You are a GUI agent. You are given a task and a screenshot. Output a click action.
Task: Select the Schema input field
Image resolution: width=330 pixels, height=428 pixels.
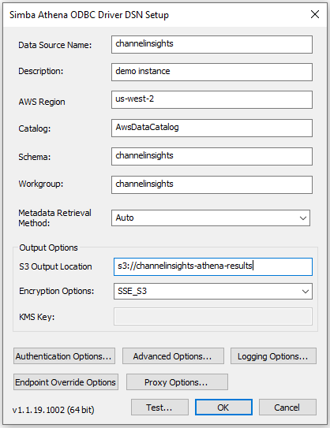click(212, 156)
